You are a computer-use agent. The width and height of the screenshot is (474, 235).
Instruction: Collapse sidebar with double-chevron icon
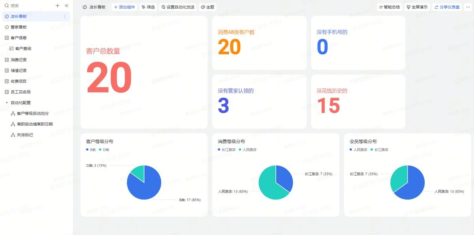point(66,6)
